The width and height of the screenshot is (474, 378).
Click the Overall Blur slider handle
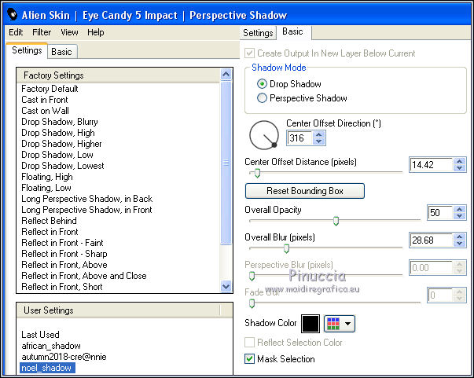pyautogui.click(x=286, y=248)
